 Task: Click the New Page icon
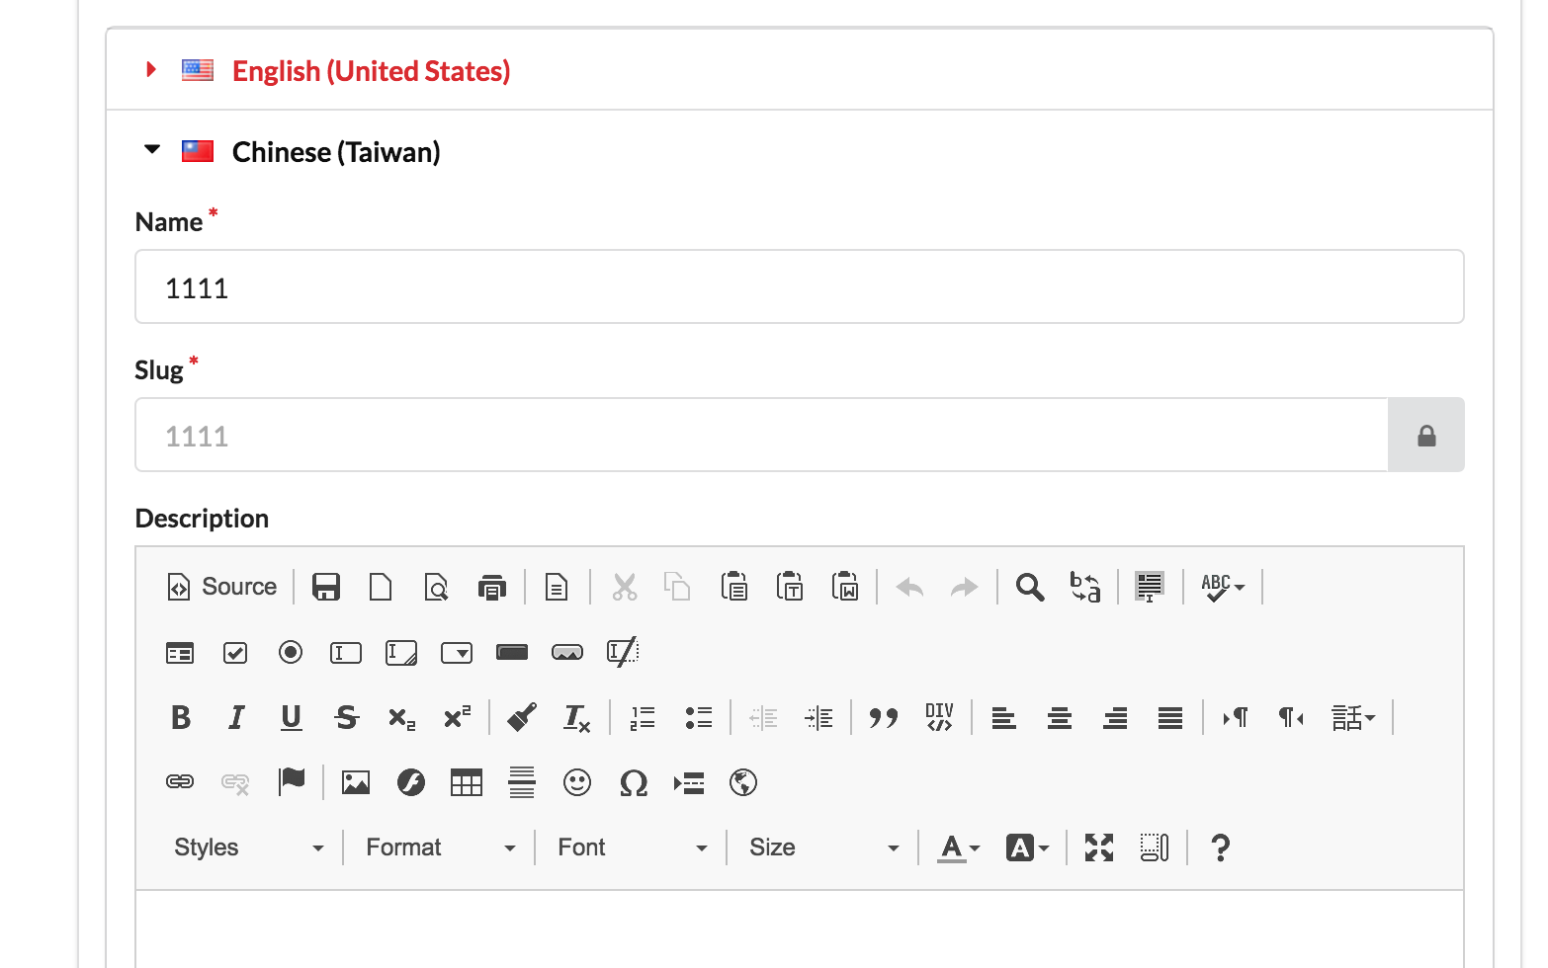coord(381,587)
